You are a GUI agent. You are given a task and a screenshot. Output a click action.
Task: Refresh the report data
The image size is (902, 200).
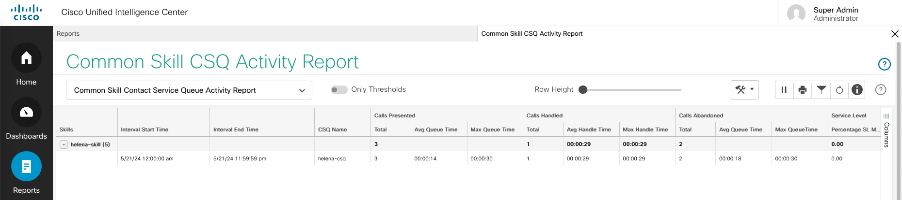839,90
